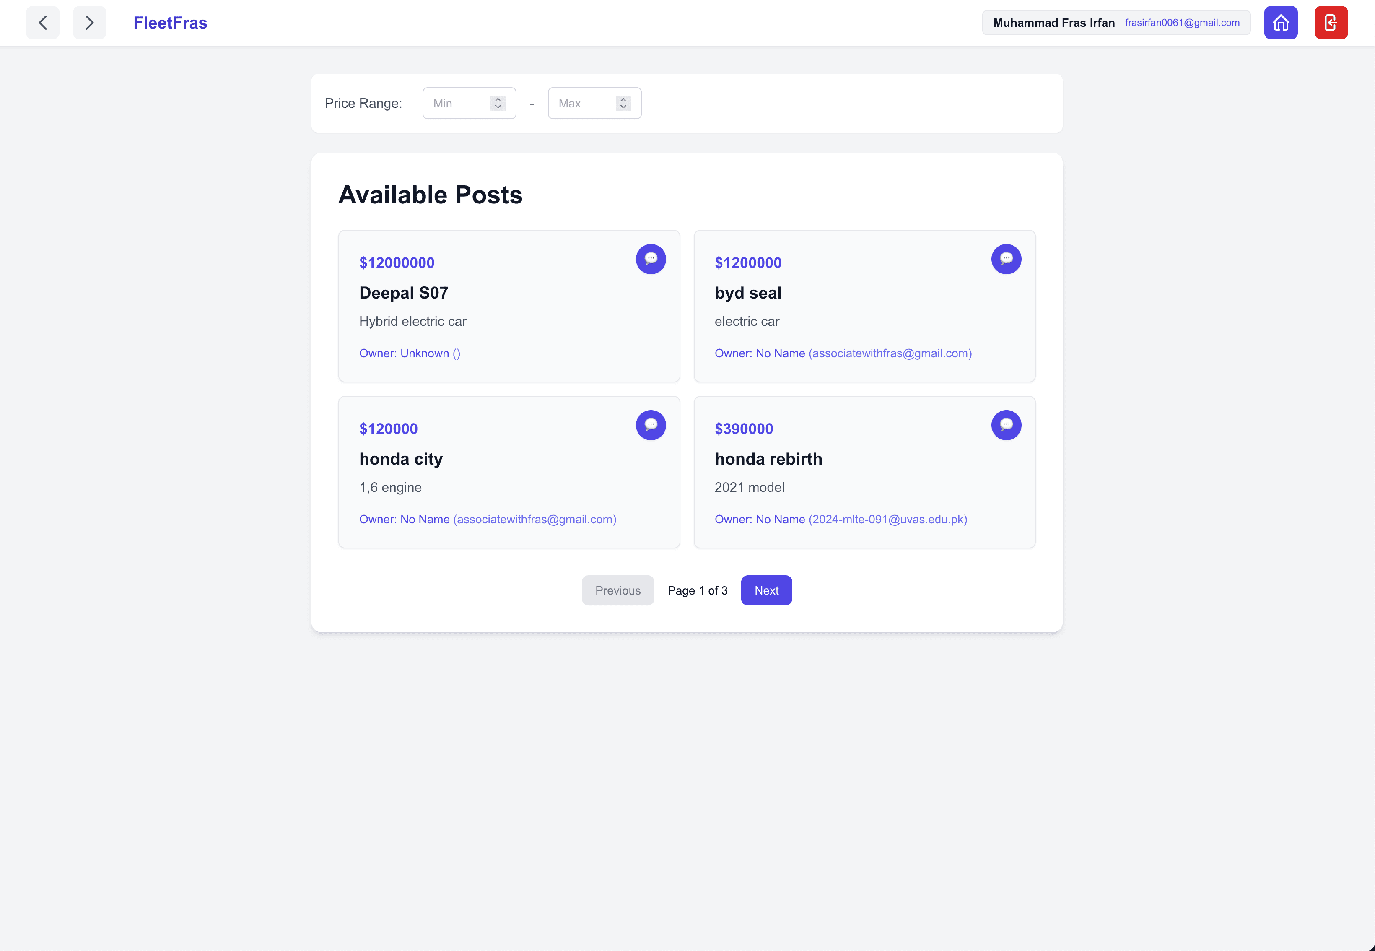Click the Available Posts heading

[x=430, y=195]
